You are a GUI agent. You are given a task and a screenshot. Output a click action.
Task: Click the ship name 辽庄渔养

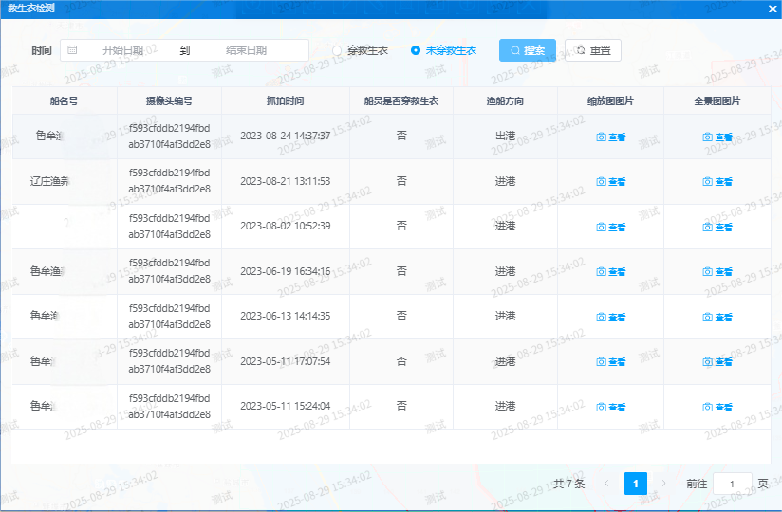(49, 181)
